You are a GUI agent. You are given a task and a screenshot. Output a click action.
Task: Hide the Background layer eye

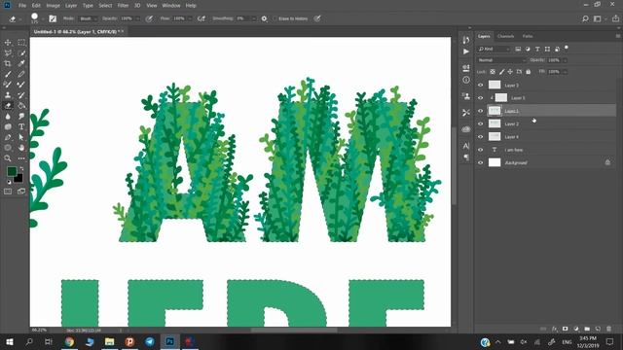point(480,162)
